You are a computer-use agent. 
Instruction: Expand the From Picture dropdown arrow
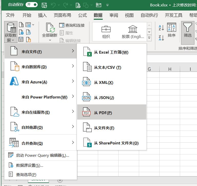[33, 25]
